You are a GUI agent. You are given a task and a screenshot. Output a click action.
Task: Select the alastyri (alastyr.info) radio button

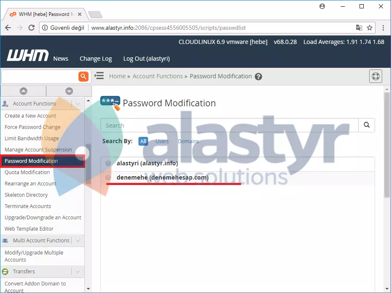108,163
